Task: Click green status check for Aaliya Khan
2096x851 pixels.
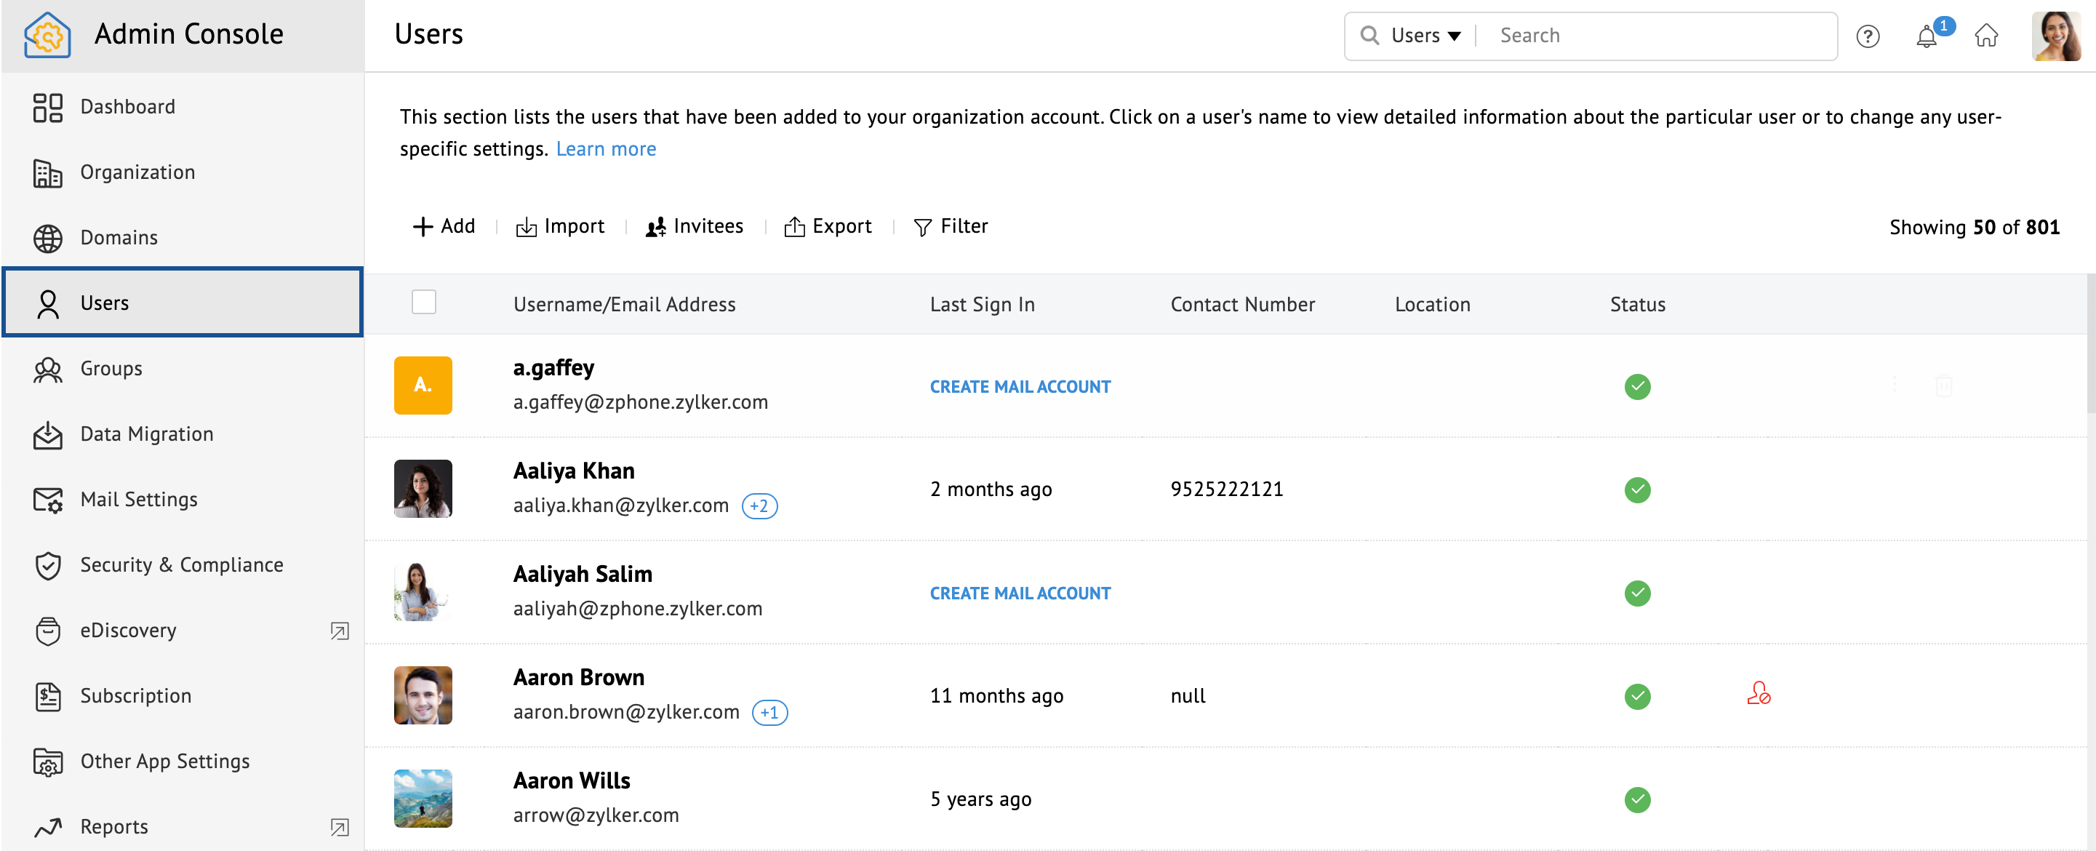Action: 1637,489
